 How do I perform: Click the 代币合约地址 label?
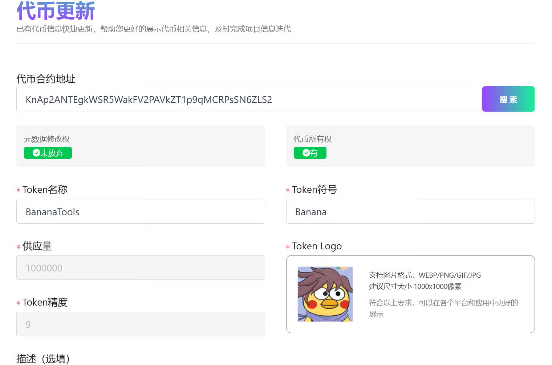tap(46, 79)
